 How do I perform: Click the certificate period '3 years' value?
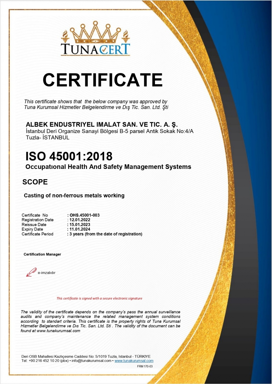pyautogui.click(x=106, y=234)
